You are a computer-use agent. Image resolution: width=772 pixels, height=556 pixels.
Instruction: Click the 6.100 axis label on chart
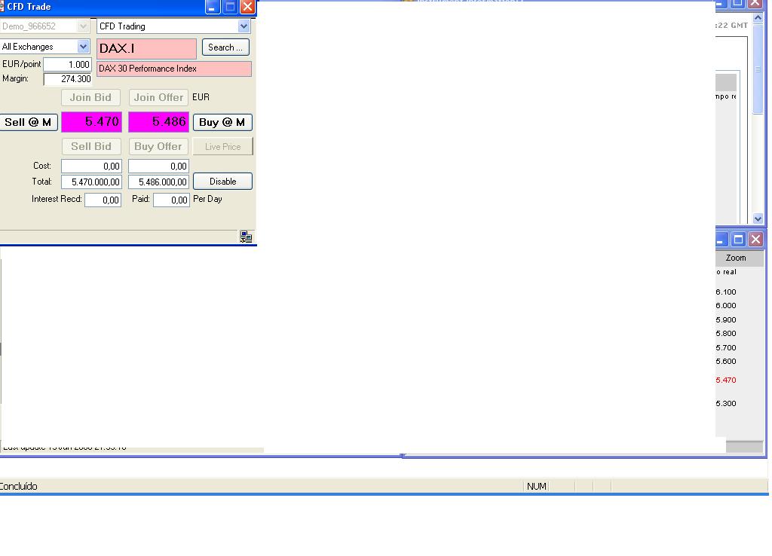coord(726,292)
